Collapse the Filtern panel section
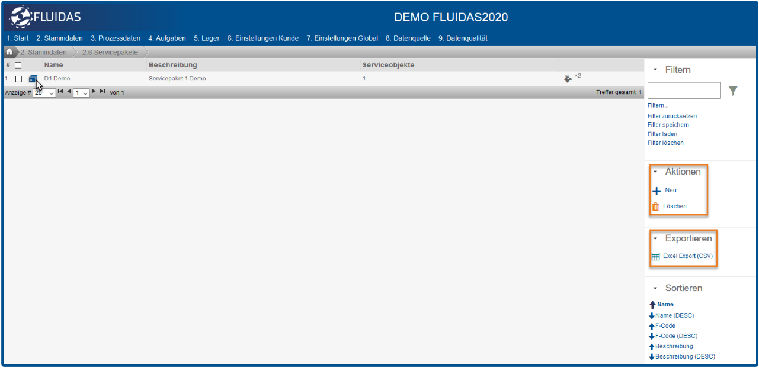This screenshot has width=759, height=368. point(655,70)
